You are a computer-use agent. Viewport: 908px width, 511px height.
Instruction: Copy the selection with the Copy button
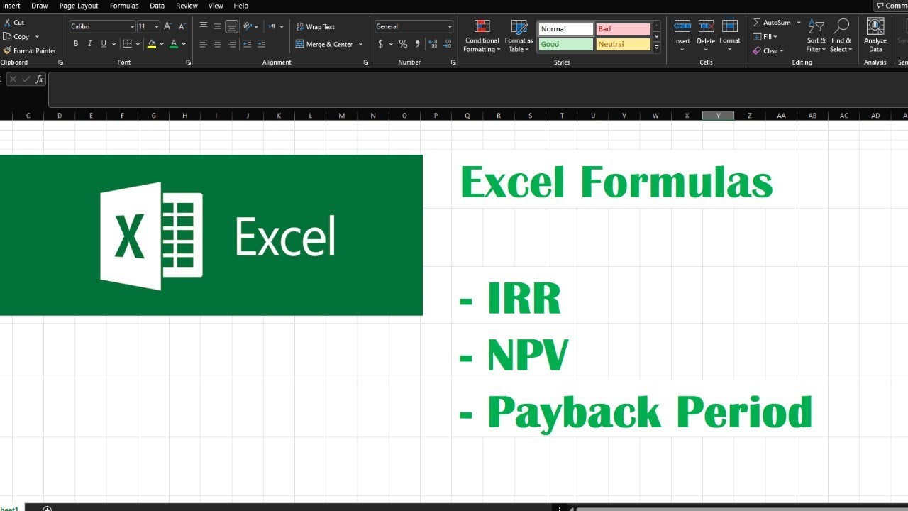click(16, 37)
